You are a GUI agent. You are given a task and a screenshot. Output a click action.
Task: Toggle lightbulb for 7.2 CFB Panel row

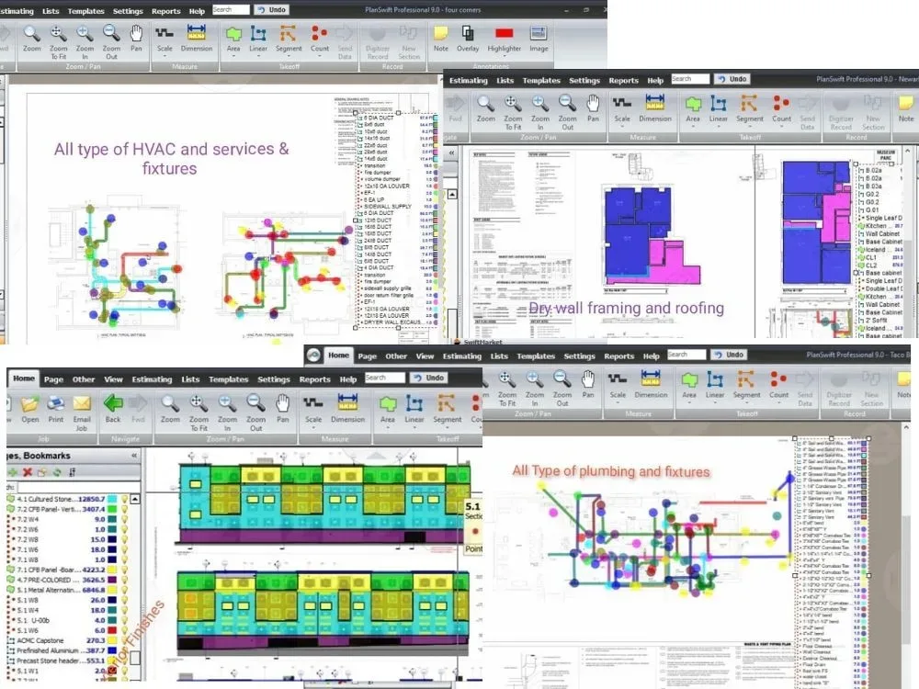124,509
